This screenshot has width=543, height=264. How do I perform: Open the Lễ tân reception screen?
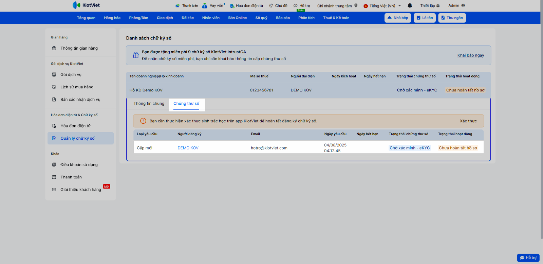(x=425, y=18)
